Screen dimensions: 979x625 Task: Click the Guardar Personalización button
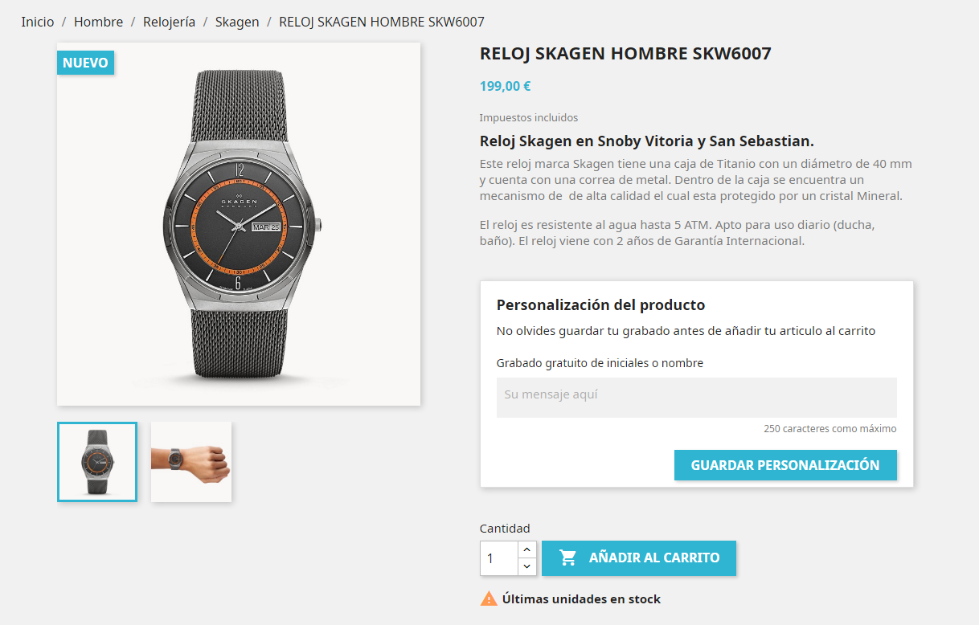coord(785,465)
